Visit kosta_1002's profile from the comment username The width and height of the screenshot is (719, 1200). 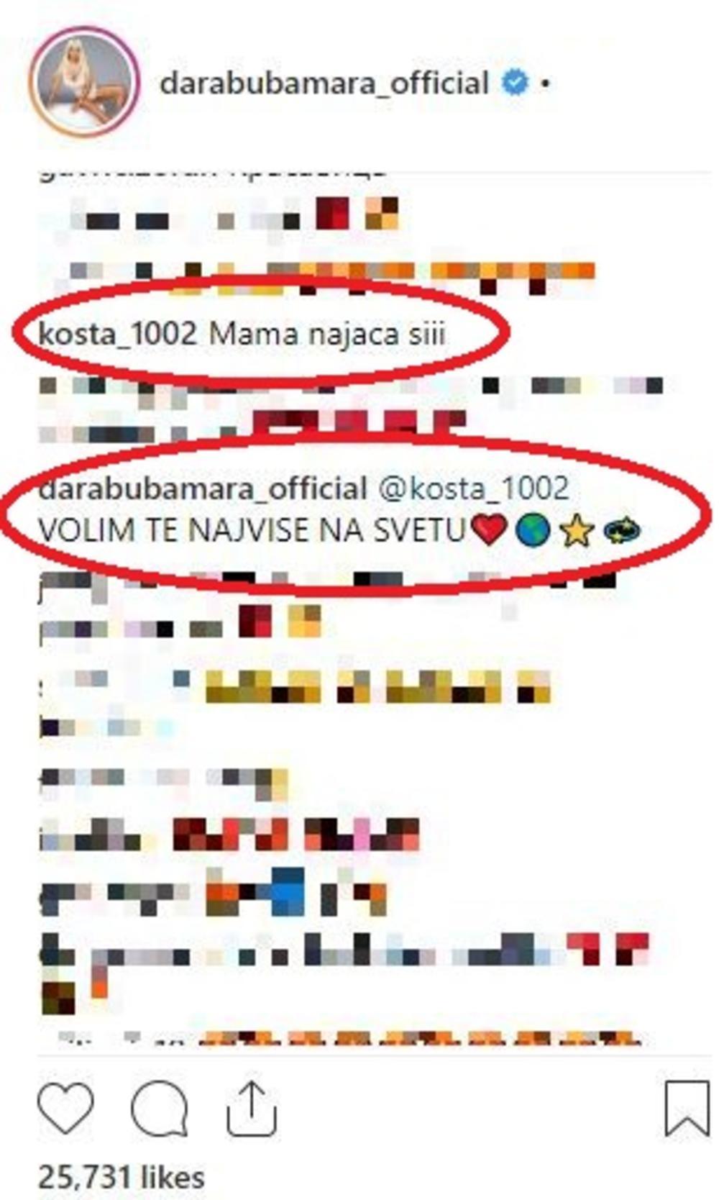(x=117, y=335)
